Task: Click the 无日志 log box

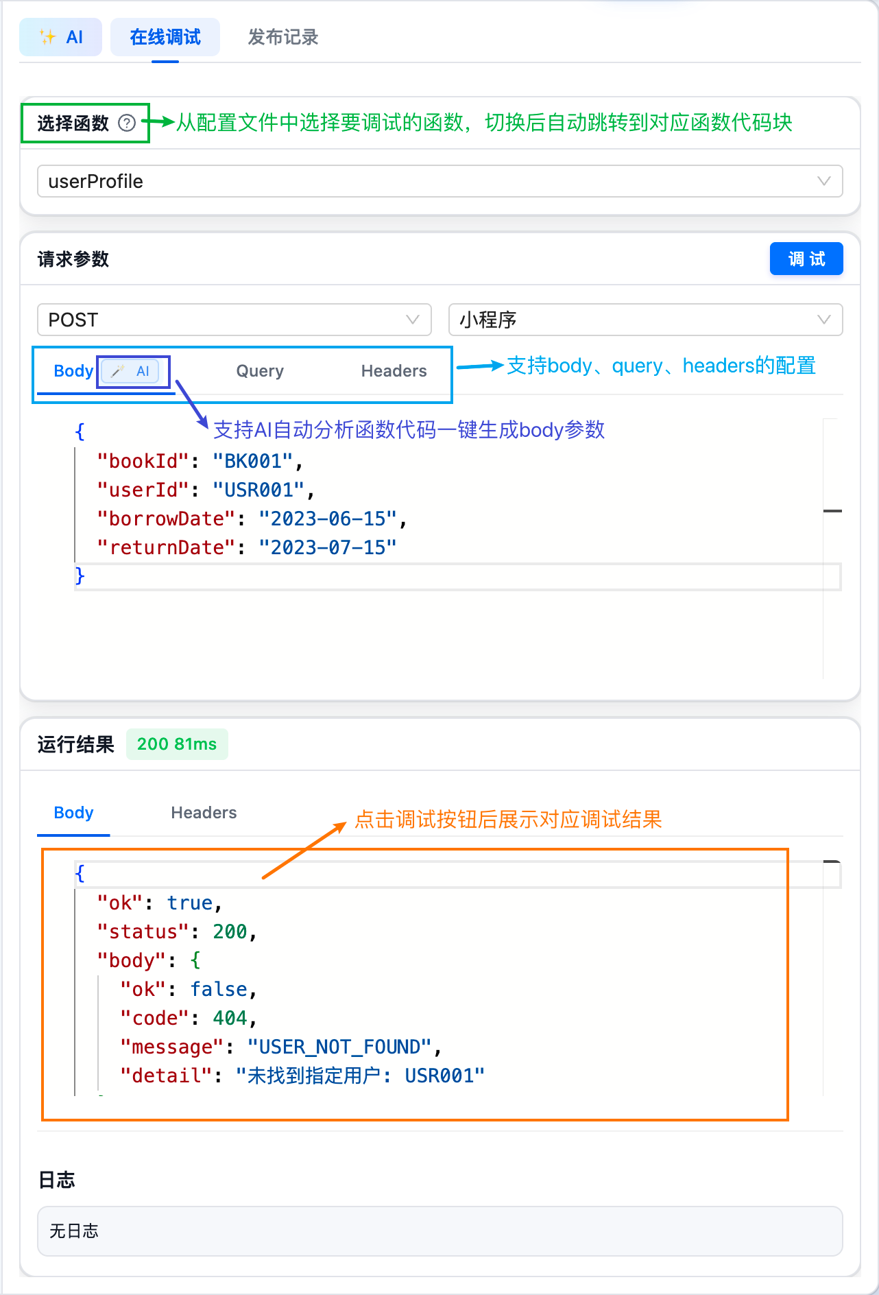Action: tap(439, 1231)
